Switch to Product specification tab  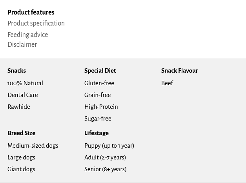[36, 24]
